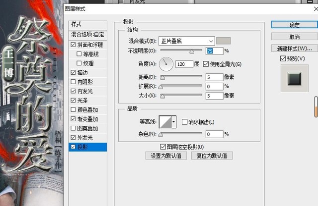Enable 消除锯齿 anti-alias checkbox

click(x=185, y=122)
